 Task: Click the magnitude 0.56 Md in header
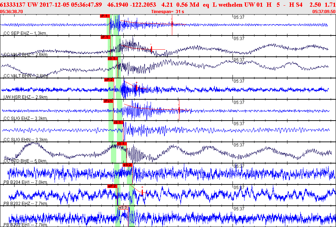pyautogui.click(x=188, y=5)
